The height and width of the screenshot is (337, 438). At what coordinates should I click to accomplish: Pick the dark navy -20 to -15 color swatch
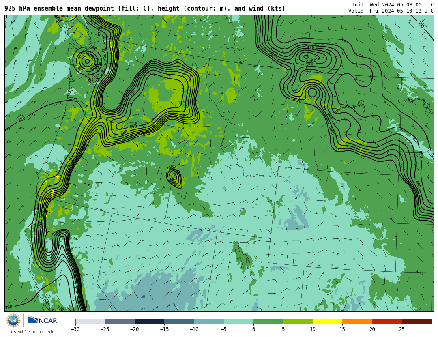[x=149, y=321]
